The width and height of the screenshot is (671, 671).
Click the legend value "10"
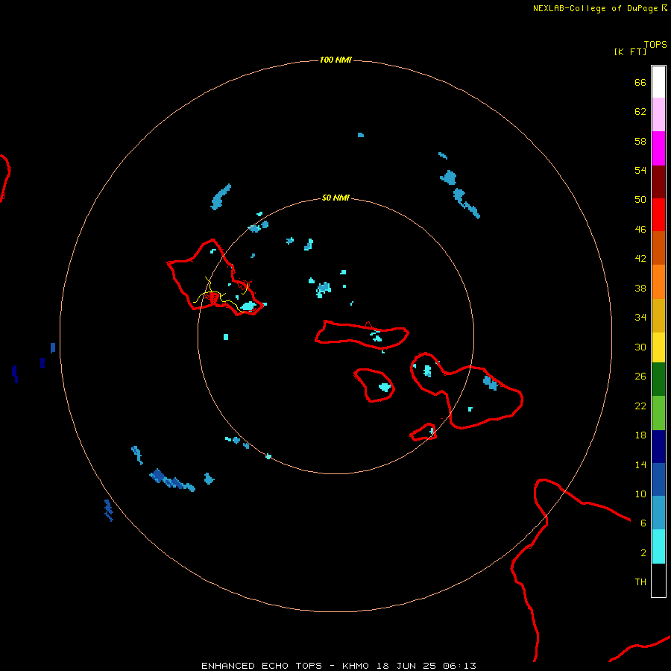pyautogui.click(x=640, y=494)
